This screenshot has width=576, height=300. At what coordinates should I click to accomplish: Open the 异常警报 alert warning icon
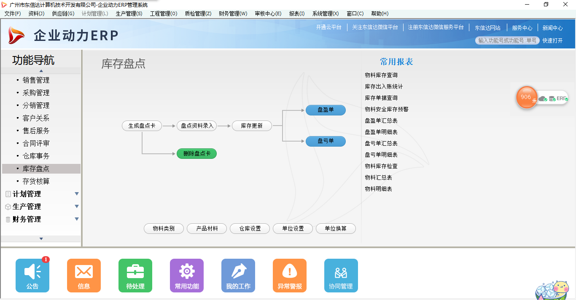point(289,276)
